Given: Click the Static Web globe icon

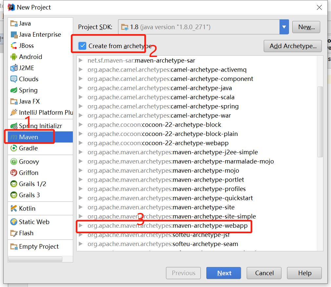Looking at the screenshot, I should point(14,222).
